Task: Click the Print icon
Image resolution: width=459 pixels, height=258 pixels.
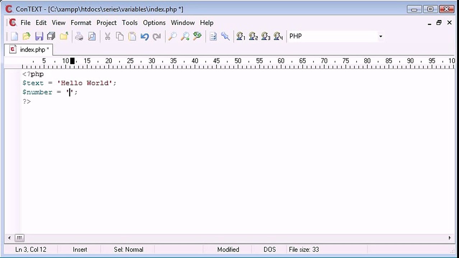Action: pyautogui.click(x=79, y=36)
